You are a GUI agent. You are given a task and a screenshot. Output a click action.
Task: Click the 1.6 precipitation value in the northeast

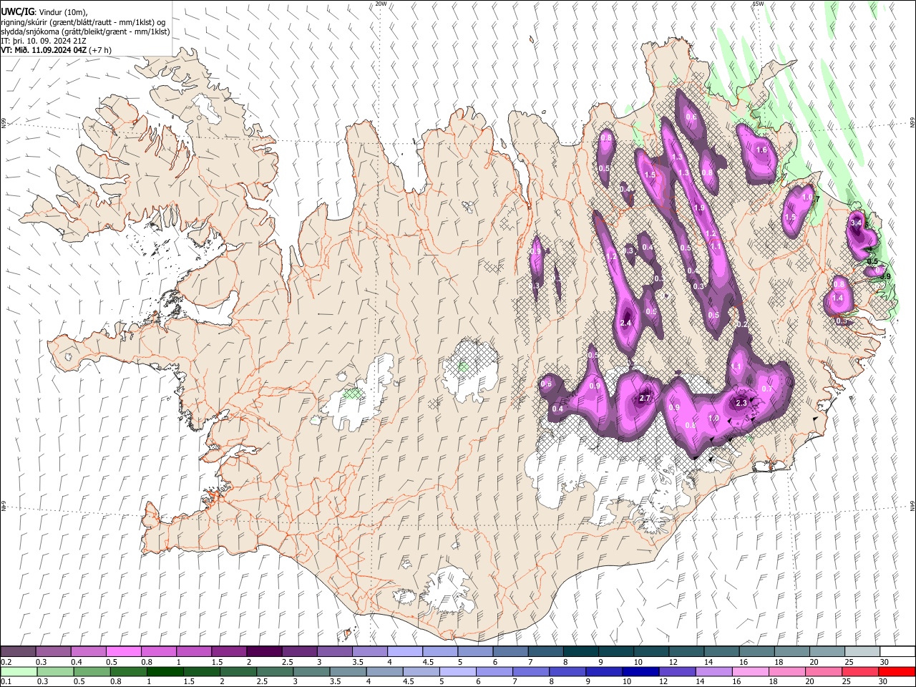(761, 150)
